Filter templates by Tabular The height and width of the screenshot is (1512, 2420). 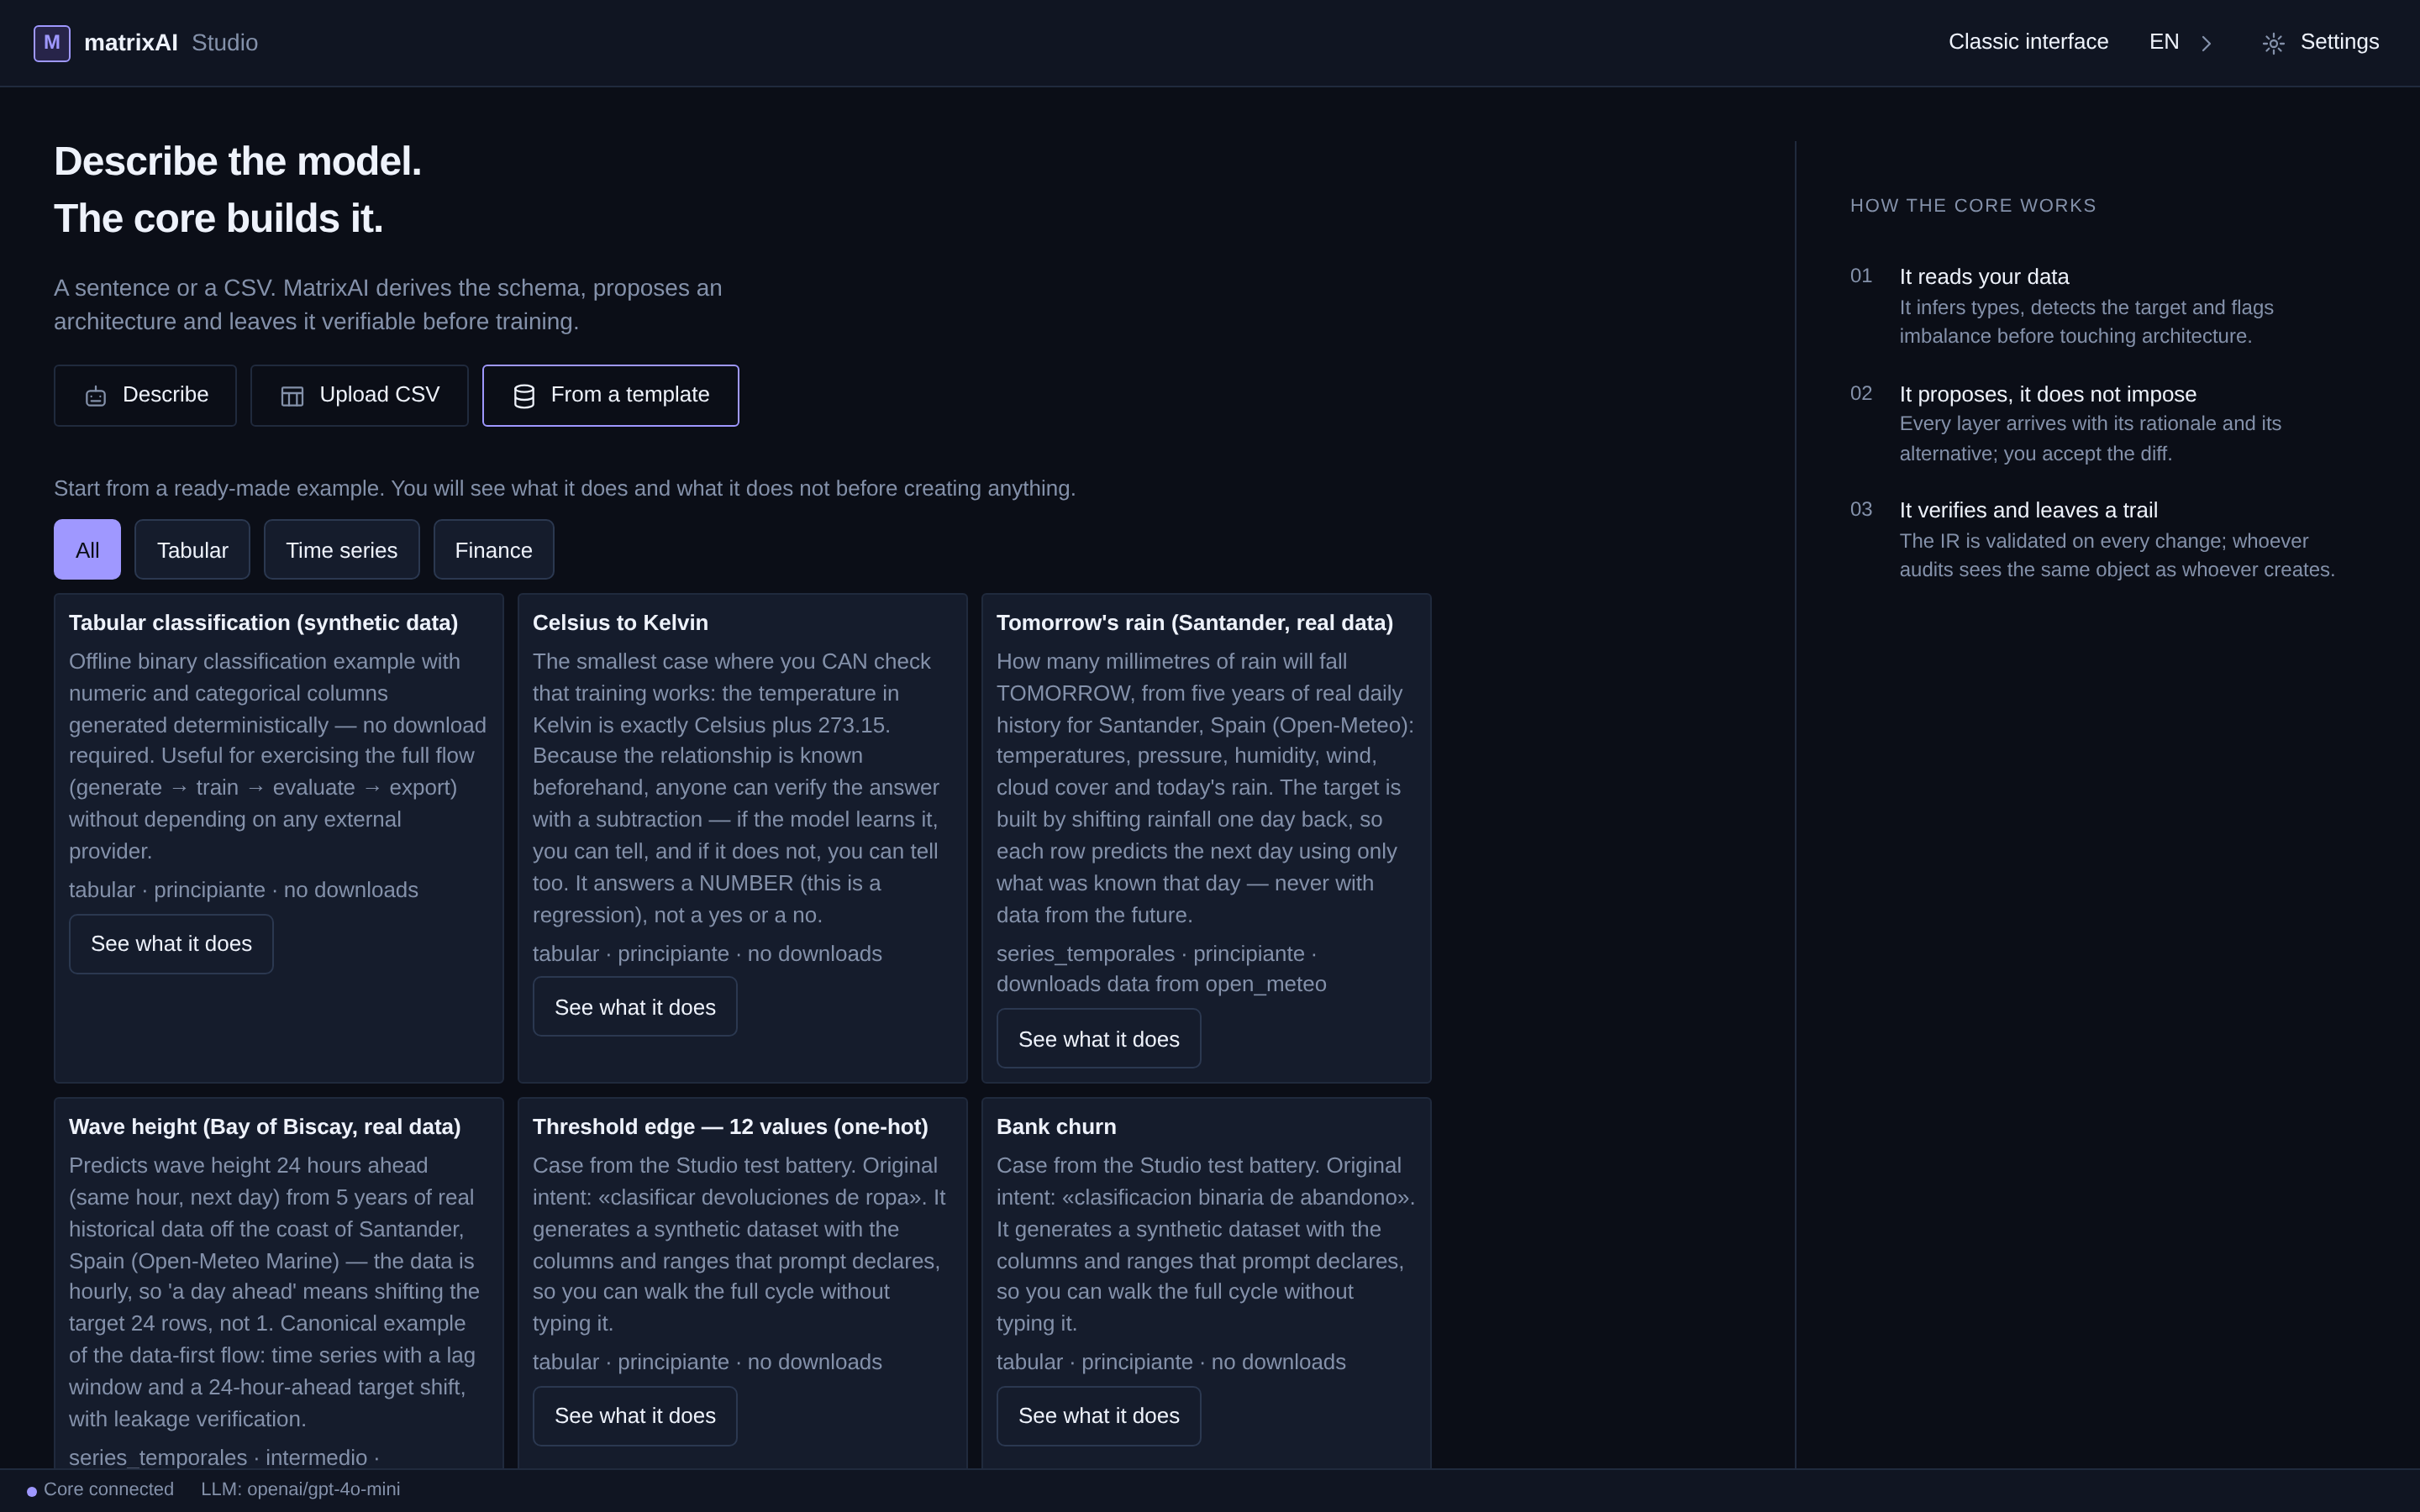point(192,550)
